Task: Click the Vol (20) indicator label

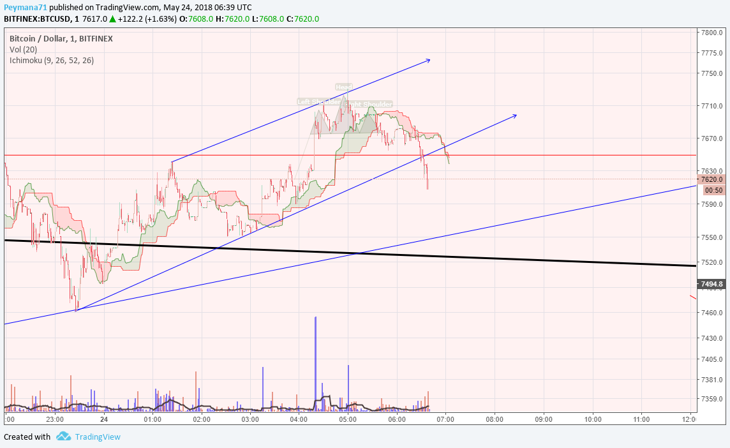Action: [x=23, y=49]
